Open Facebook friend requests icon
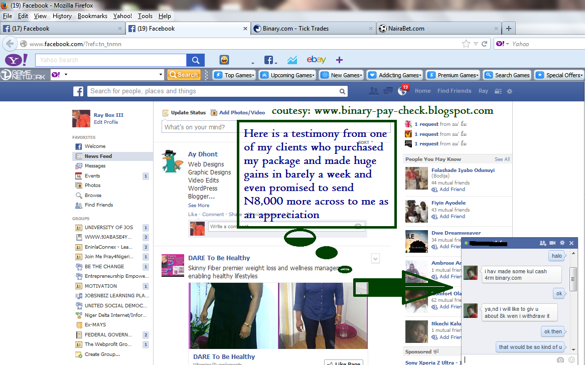Screen dimensions: 585x365 click(373, 91)
